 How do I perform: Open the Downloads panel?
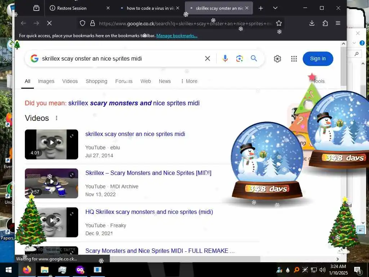click(x=312, y=23)
